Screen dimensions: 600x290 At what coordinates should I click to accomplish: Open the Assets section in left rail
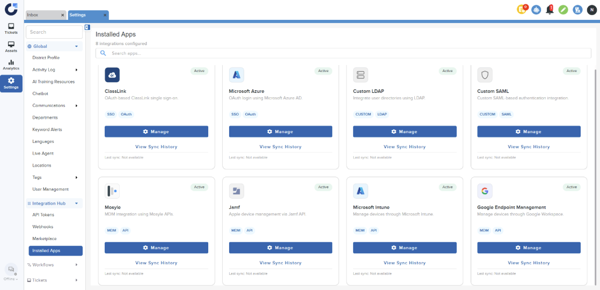(x=11, y=47)
